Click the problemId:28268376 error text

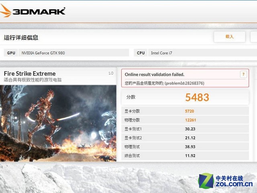pos(184,83)
